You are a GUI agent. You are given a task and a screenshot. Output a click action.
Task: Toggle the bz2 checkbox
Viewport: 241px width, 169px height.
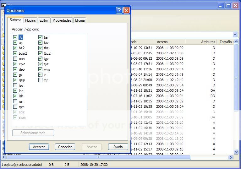pyautogui.click(x=15, y=48)
